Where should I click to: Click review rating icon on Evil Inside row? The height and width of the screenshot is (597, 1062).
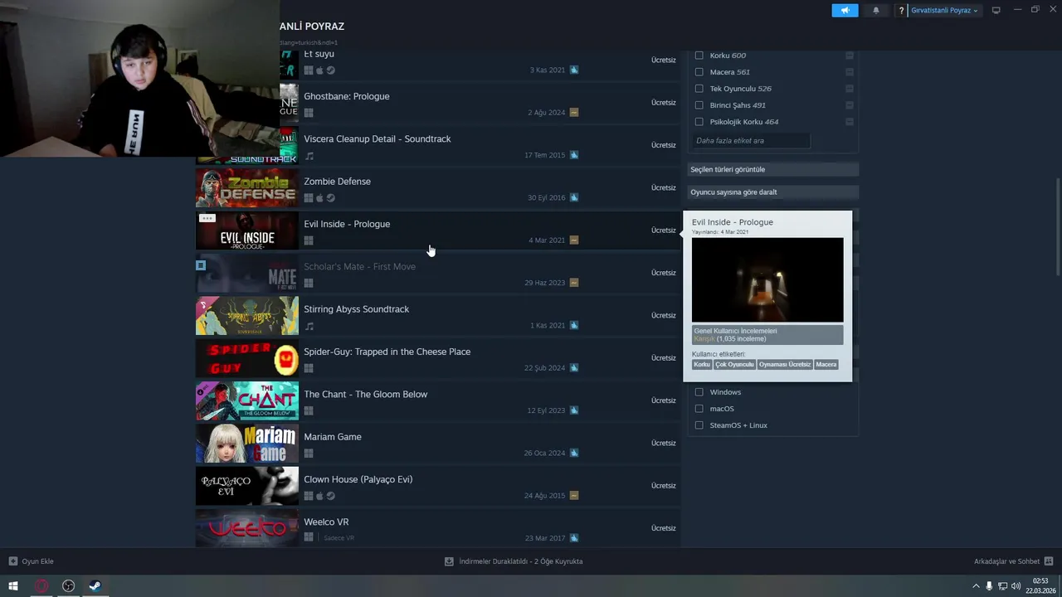[x=573, y=240]
